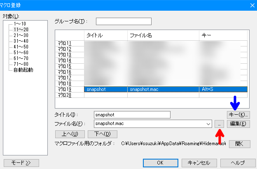Select row header マクロ13

pos(70,55)
